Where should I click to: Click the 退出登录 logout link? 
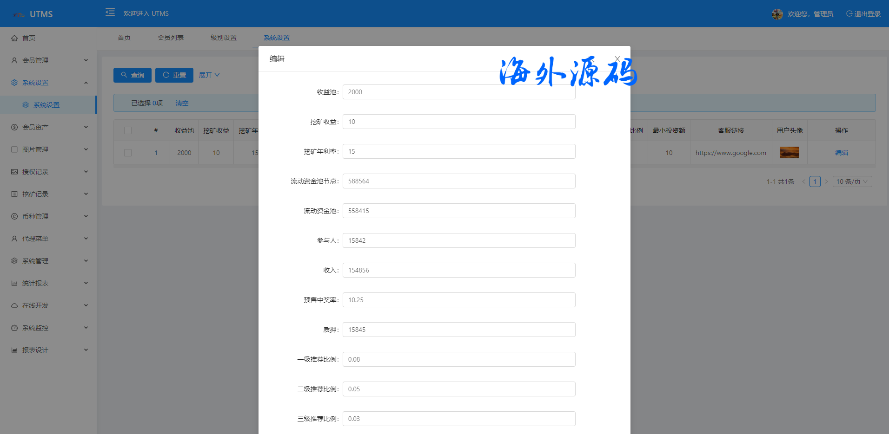pyautogui.click(x=863, y=14)
